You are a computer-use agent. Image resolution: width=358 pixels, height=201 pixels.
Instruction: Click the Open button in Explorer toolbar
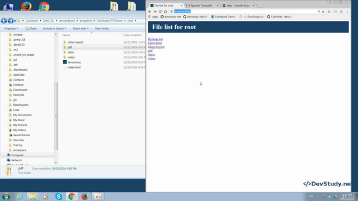coord(31,28)
